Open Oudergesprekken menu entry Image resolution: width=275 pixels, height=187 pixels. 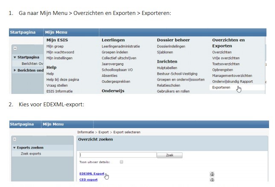[116, 82]
